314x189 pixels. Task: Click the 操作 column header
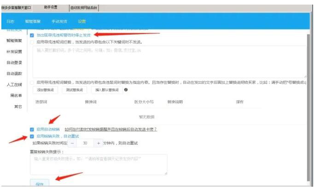coord(240,102)
